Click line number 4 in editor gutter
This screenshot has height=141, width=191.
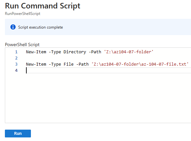16,70
